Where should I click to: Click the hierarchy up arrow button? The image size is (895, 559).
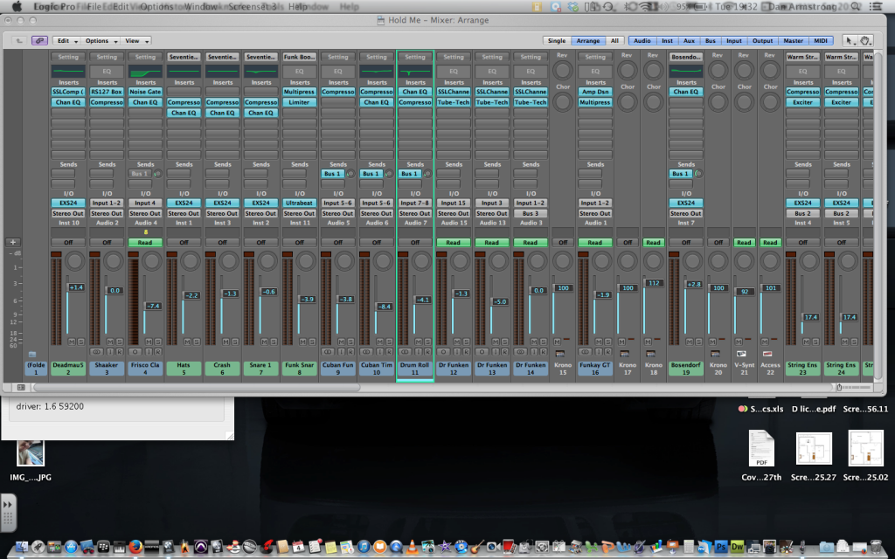pos(19,40)
